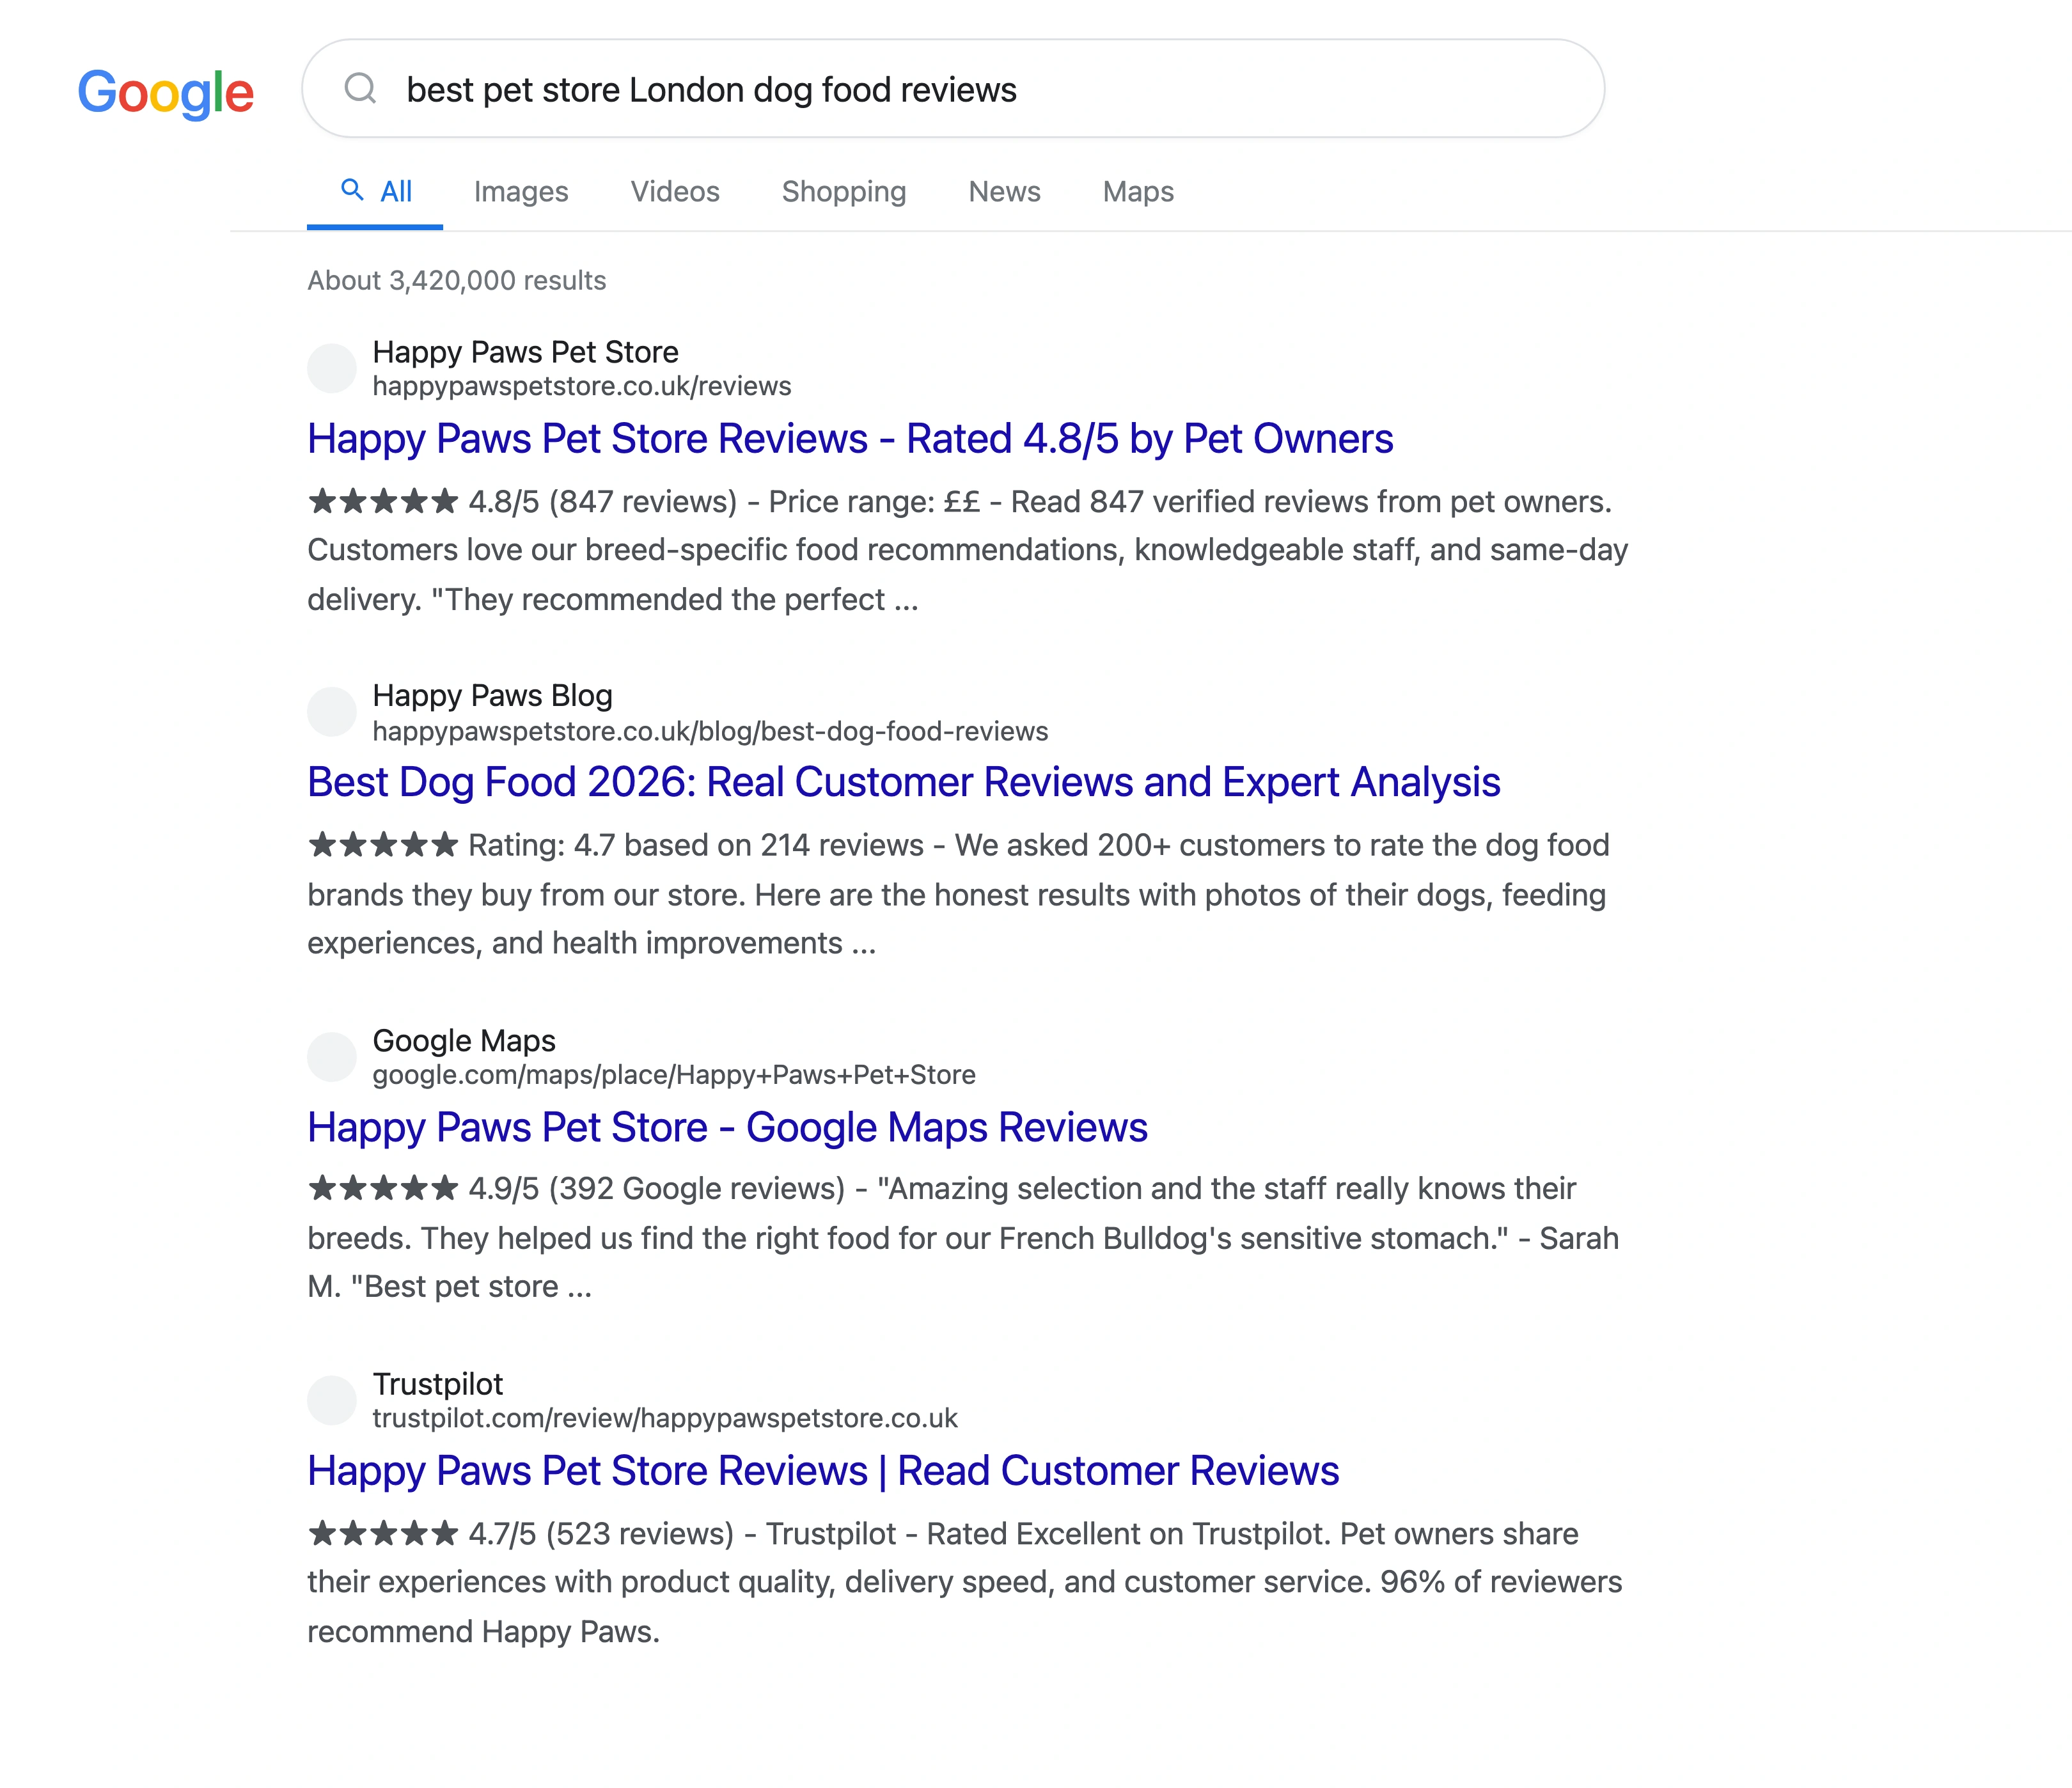
Task: Click the Happy Paws Blog favicon
Action: coord(331,712)
